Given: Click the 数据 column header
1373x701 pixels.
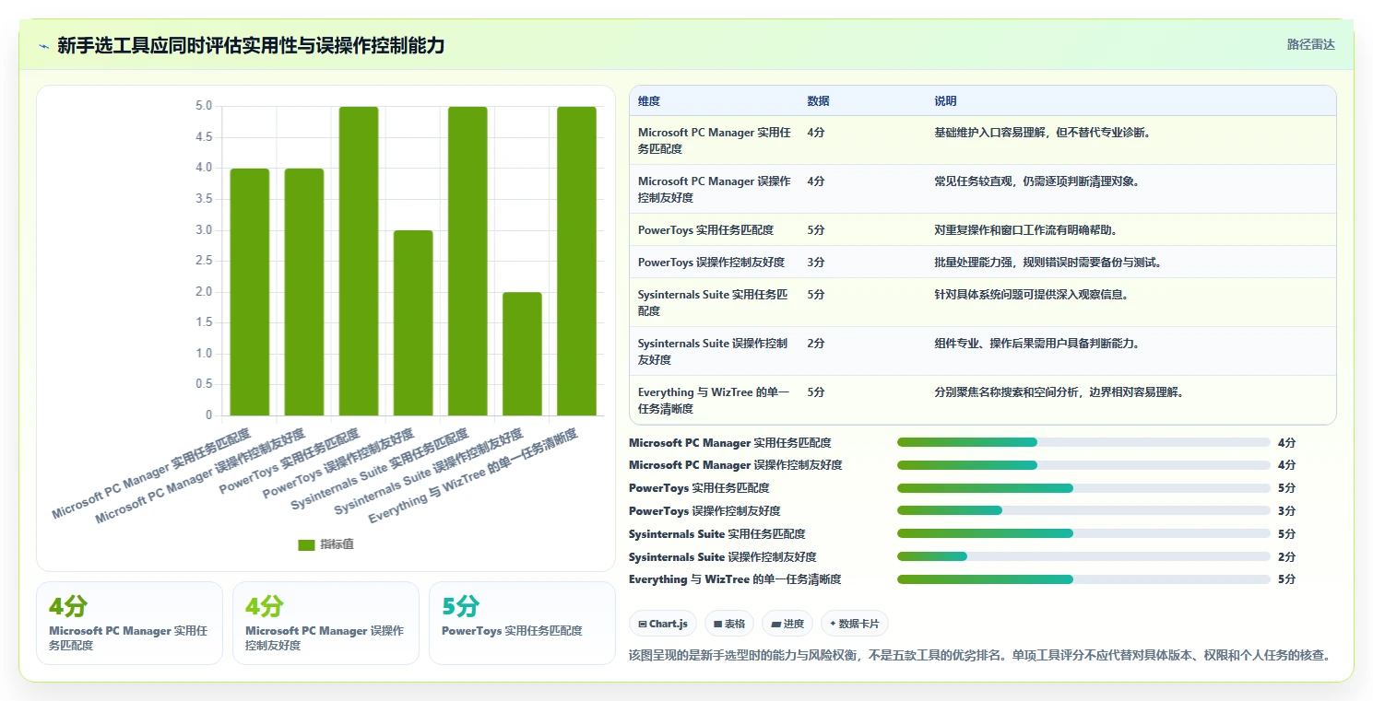Looking at the screenshot, I should coord(818,101).
